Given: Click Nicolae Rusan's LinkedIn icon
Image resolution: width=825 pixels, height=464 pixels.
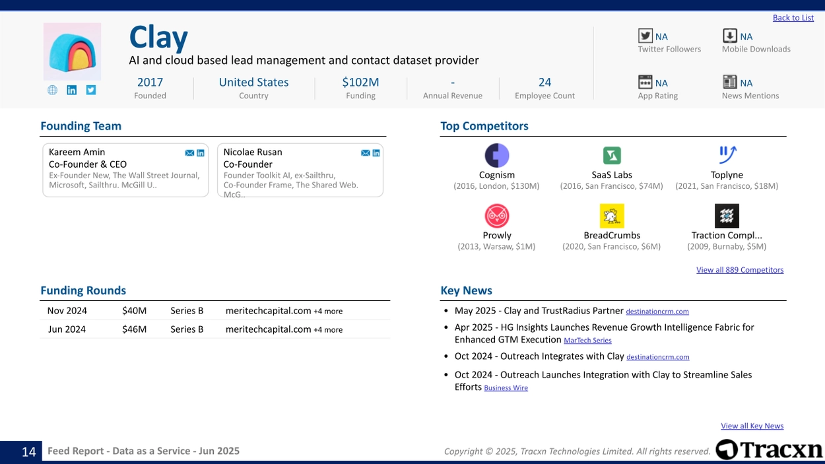Looking at the screenshot, I should 376,153.
